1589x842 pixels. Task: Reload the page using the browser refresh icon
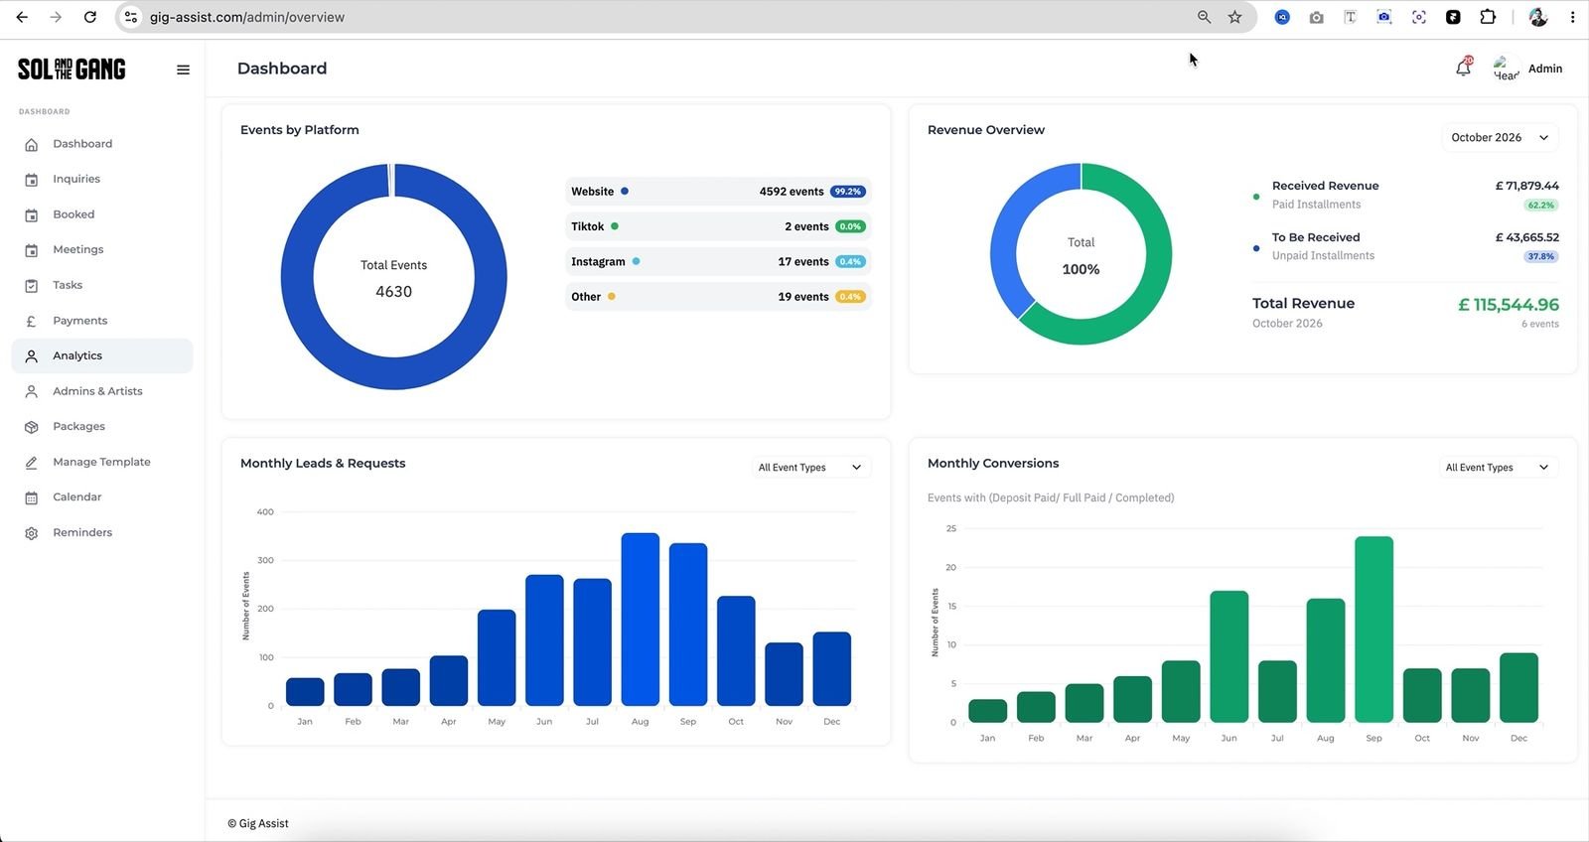pyautogui.click(x=90, y=17)
